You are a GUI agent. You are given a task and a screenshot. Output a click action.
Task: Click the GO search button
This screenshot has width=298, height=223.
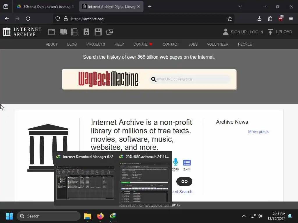click(x=184, y=181)
